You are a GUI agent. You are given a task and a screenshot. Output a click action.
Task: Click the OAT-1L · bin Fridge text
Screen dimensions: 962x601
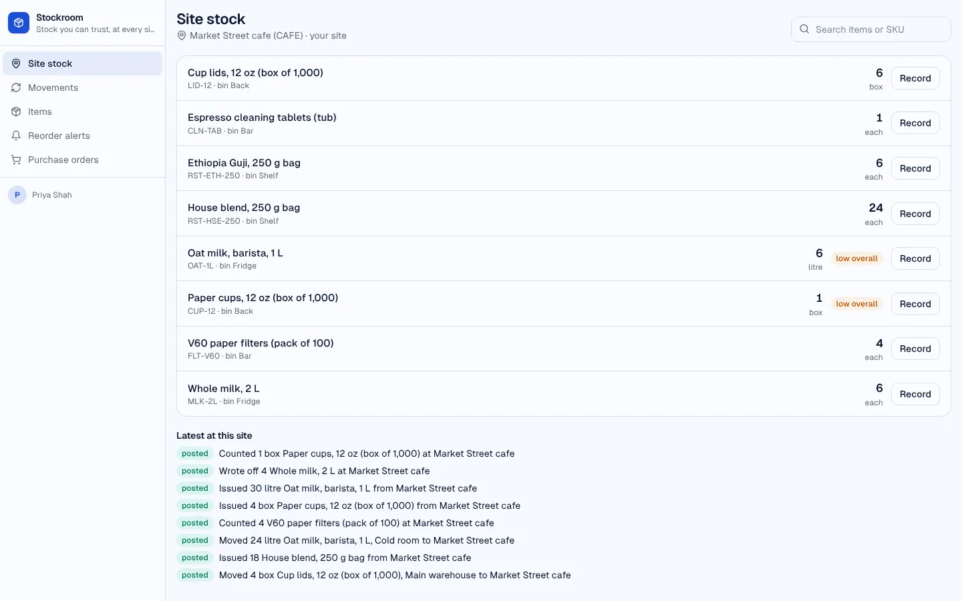point(222,266)
